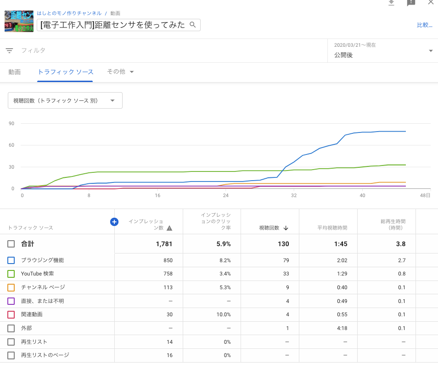438x369 pixels.
Task: Click the download icon at top
Action: 391,3
